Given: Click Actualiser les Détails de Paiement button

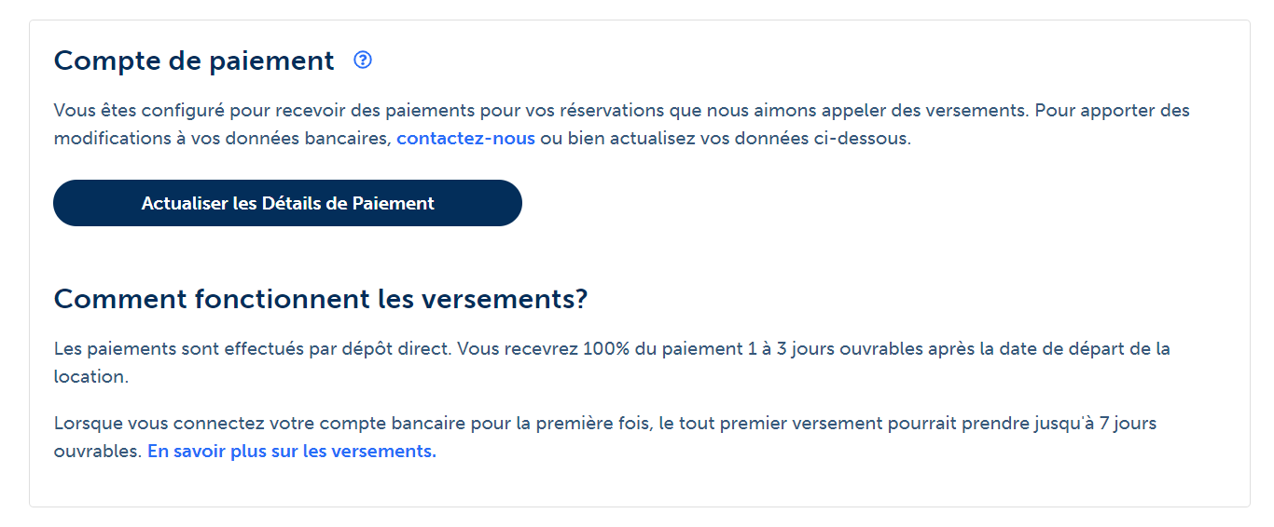Looking at the screenshot, I should coord(287,203).
